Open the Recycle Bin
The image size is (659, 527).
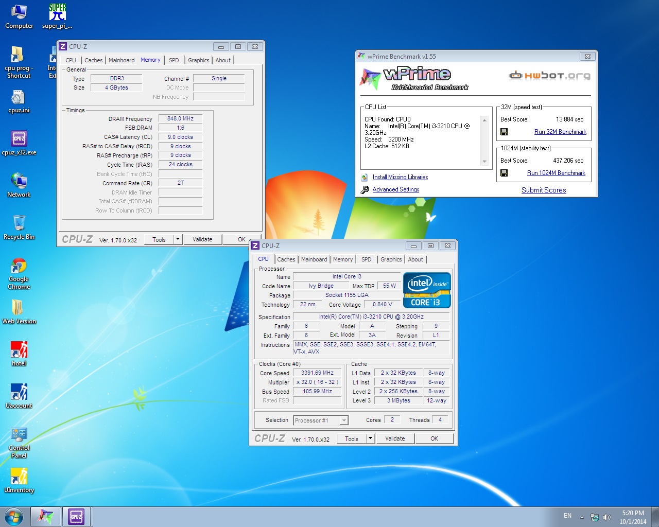click(19, 227)
